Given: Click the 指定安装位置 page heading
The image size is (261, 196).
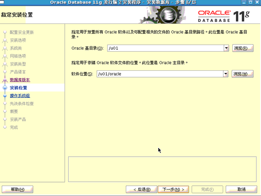Looking at the screenshot, I should [17, 15].
